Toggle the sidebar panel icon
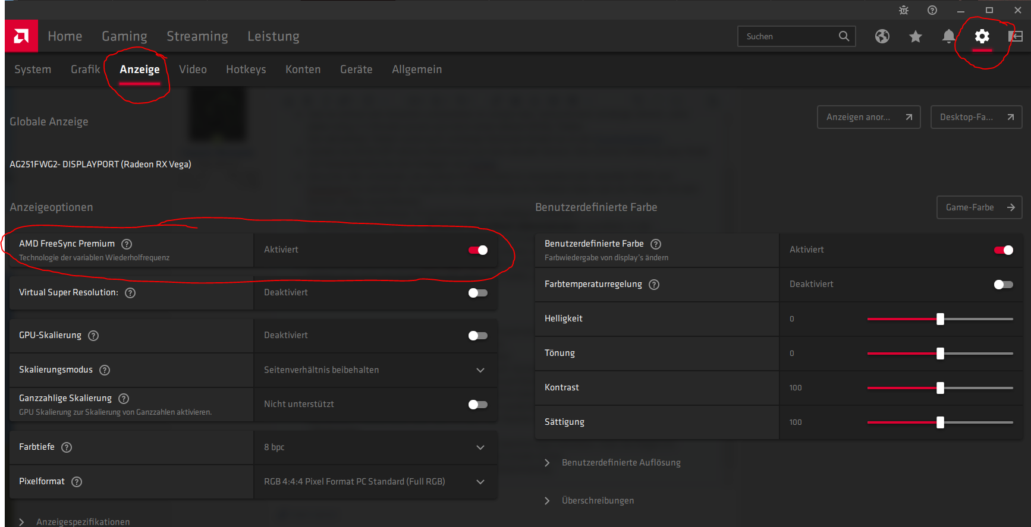The width and height of the screenshot is (1031, 527). [x=1016, y=36]
